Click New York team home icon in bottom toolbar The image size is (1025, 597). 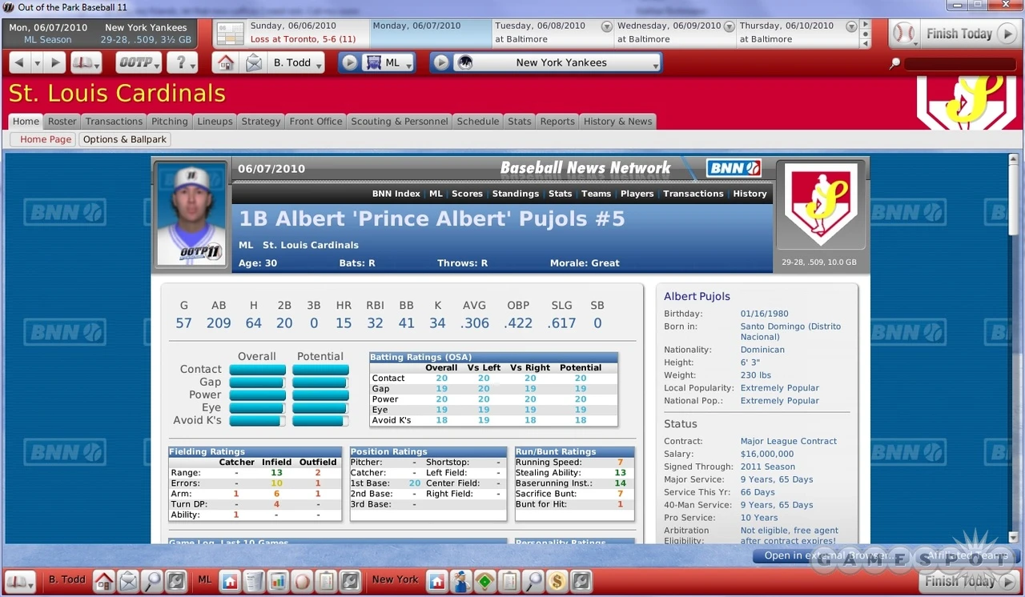436,580
